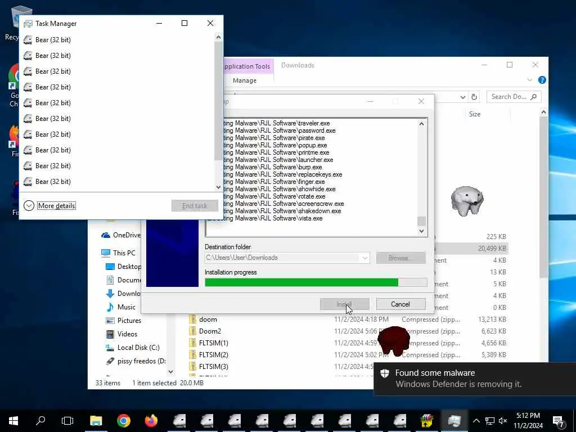Image resolution: width=576 pixels, height=432 pixels.
Task: Click the Pictures folder icon
Action: 110,320
